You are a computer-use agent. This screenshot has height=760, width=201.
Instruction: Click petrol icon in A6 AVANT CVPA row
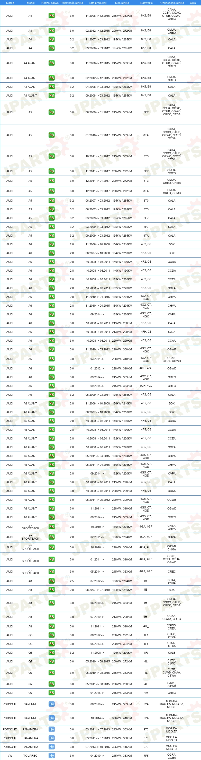click(x=52, y=473)
